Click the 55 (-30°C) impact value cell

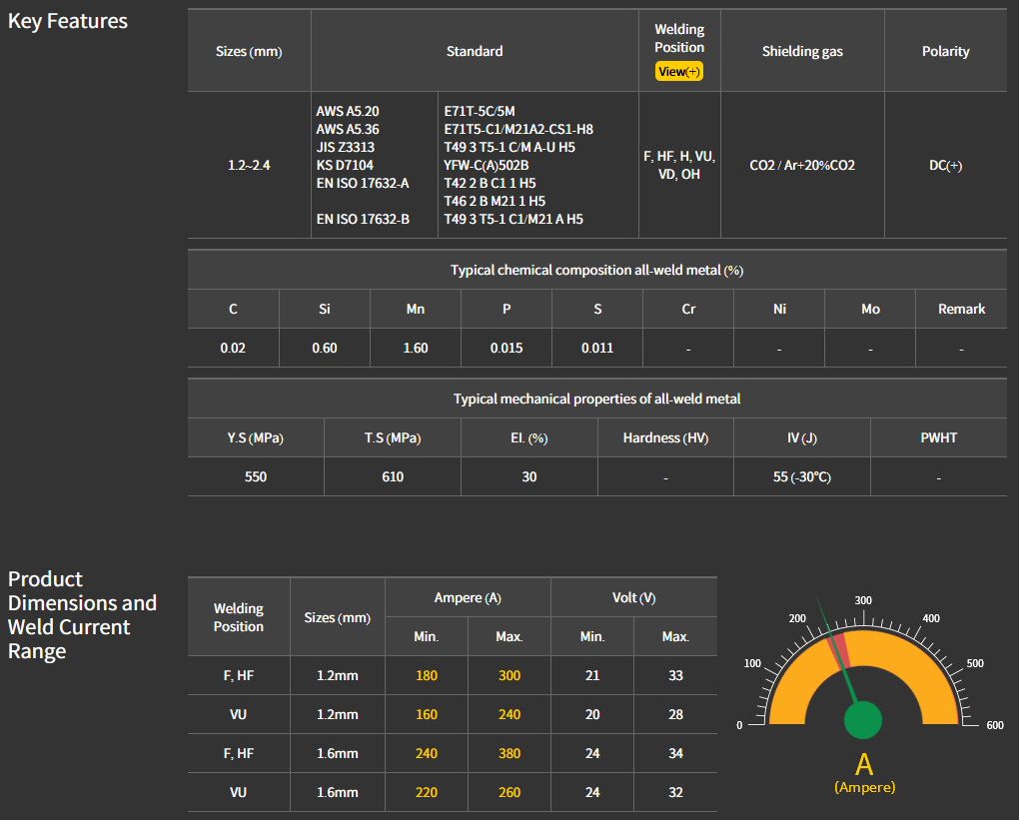pyautogui.click(x=801, y=477)
